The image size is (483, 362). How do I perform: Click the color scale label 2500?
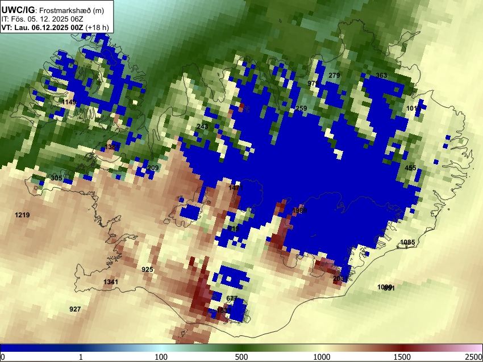(x=474, y=357)
